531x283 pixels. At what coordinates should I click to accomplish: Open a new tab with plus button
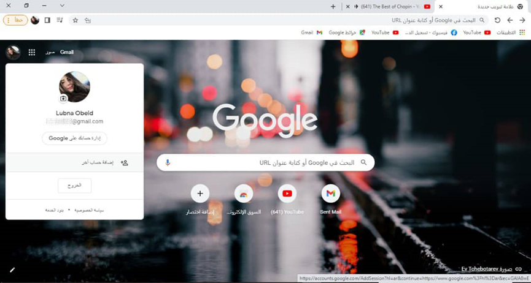point(333,6)
